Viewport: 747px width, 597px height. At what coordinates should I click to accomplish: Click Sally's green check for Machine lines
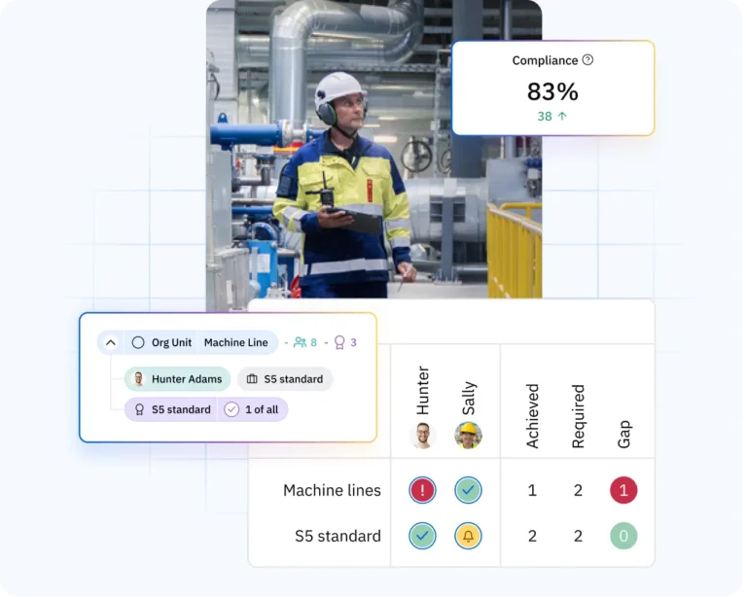coord(468,490)
